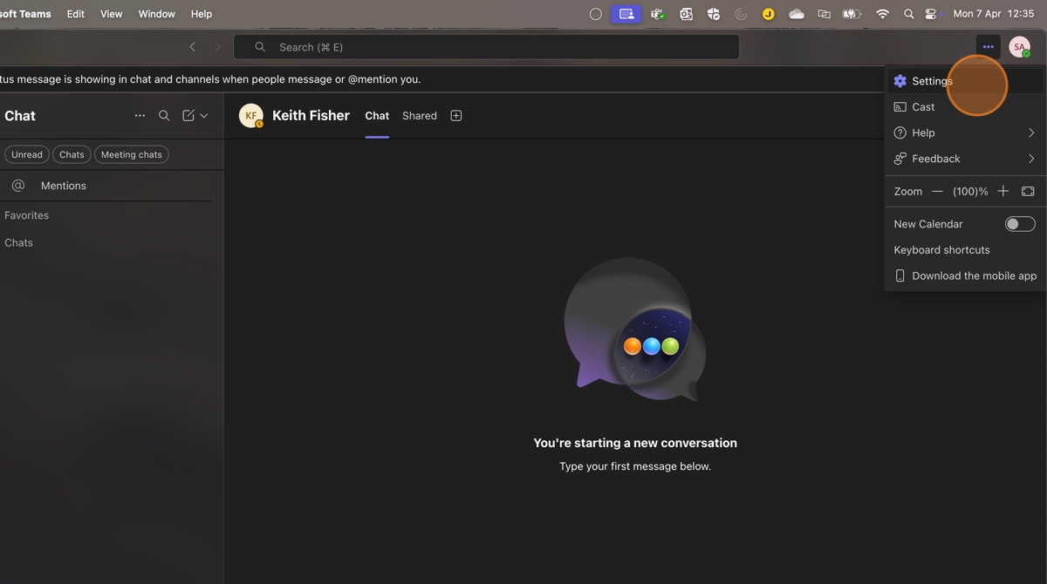Expand the new chat dropdown chevron
The height and width of the screenshot is (584, 1047).
pyautogui.click(x=204, y=115)
